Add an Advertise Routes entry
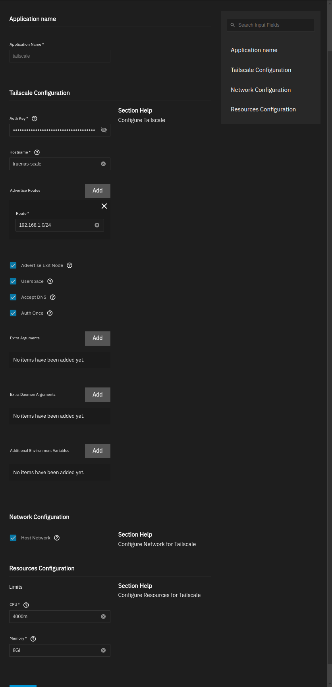Viewport: 332px width, 687px height. coord(98,191)
